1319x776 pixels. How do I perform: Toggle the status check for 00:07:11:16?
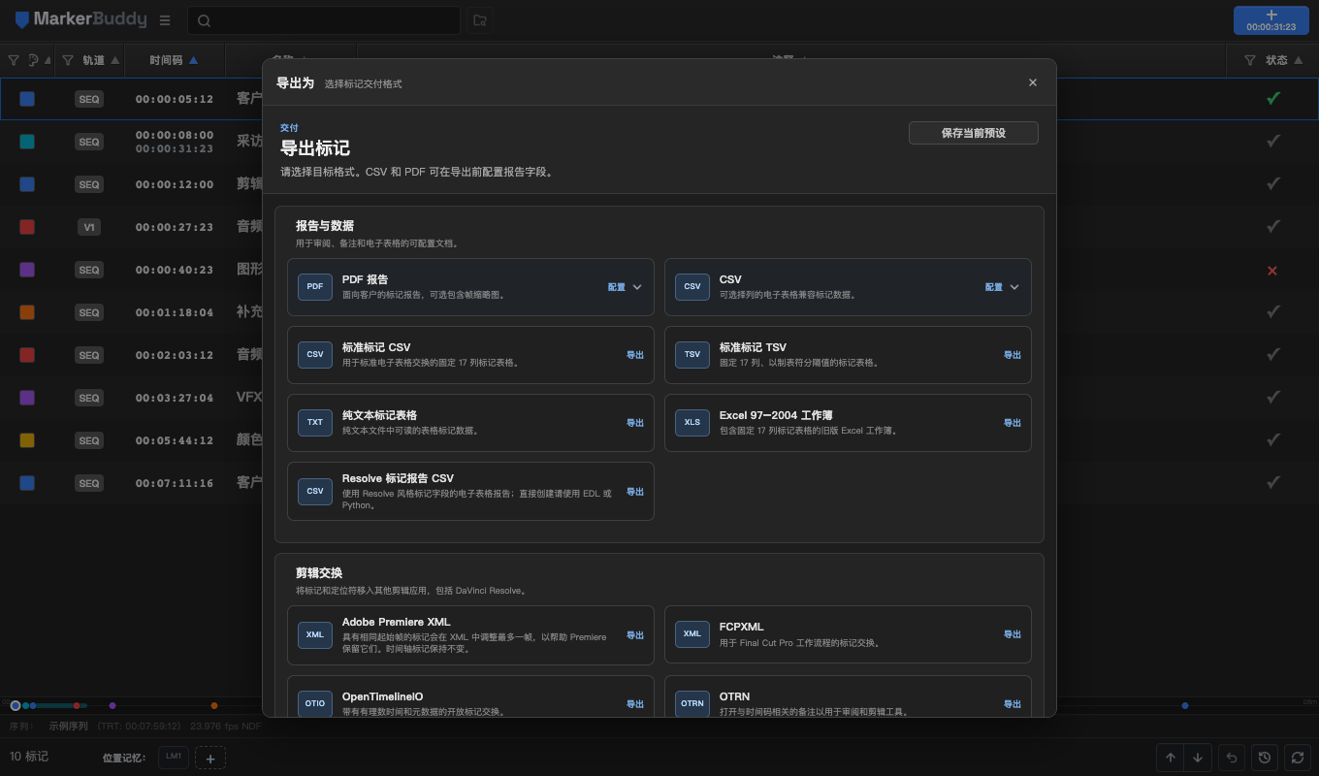[x=1273, y=483]
